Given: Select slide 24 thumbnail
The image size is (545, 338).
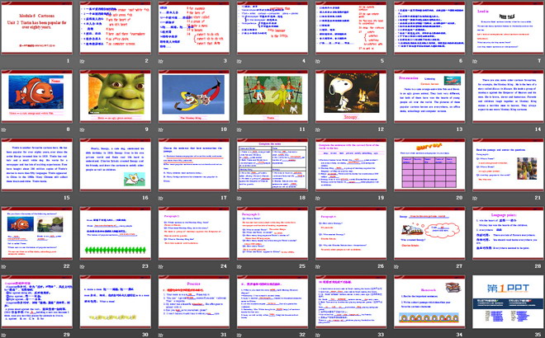Looking at the screenshot, I should point(194,233).
